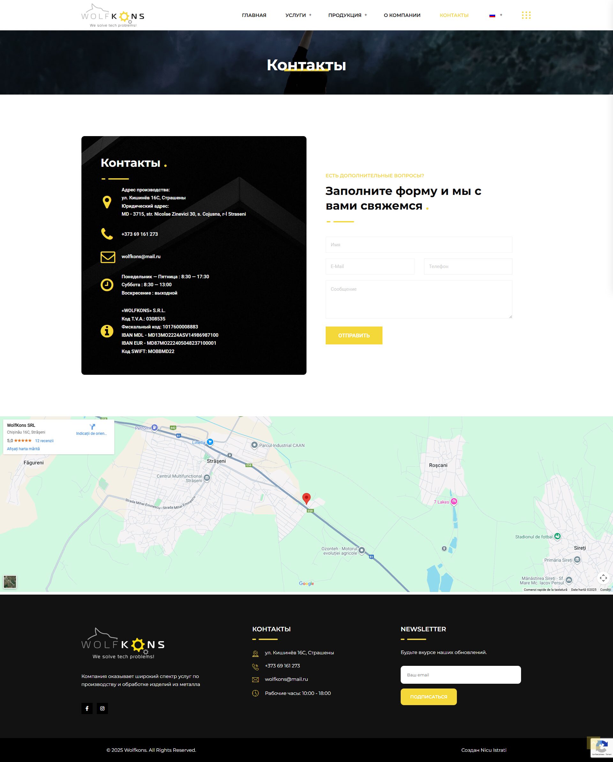The image size is (613, 762).
Task: Click the 7 Lakes pink map marker
Action: [x=454, y=501]
